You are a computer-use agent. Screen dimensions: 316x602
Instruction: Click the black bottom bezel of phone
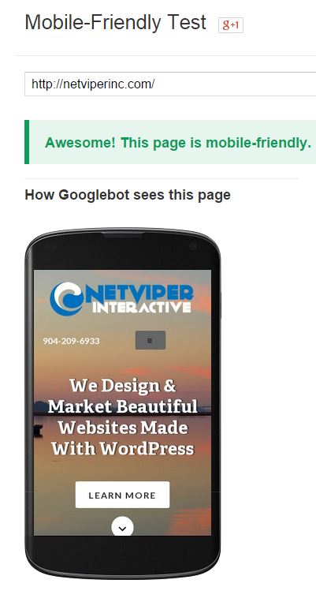tap(122, 553)
